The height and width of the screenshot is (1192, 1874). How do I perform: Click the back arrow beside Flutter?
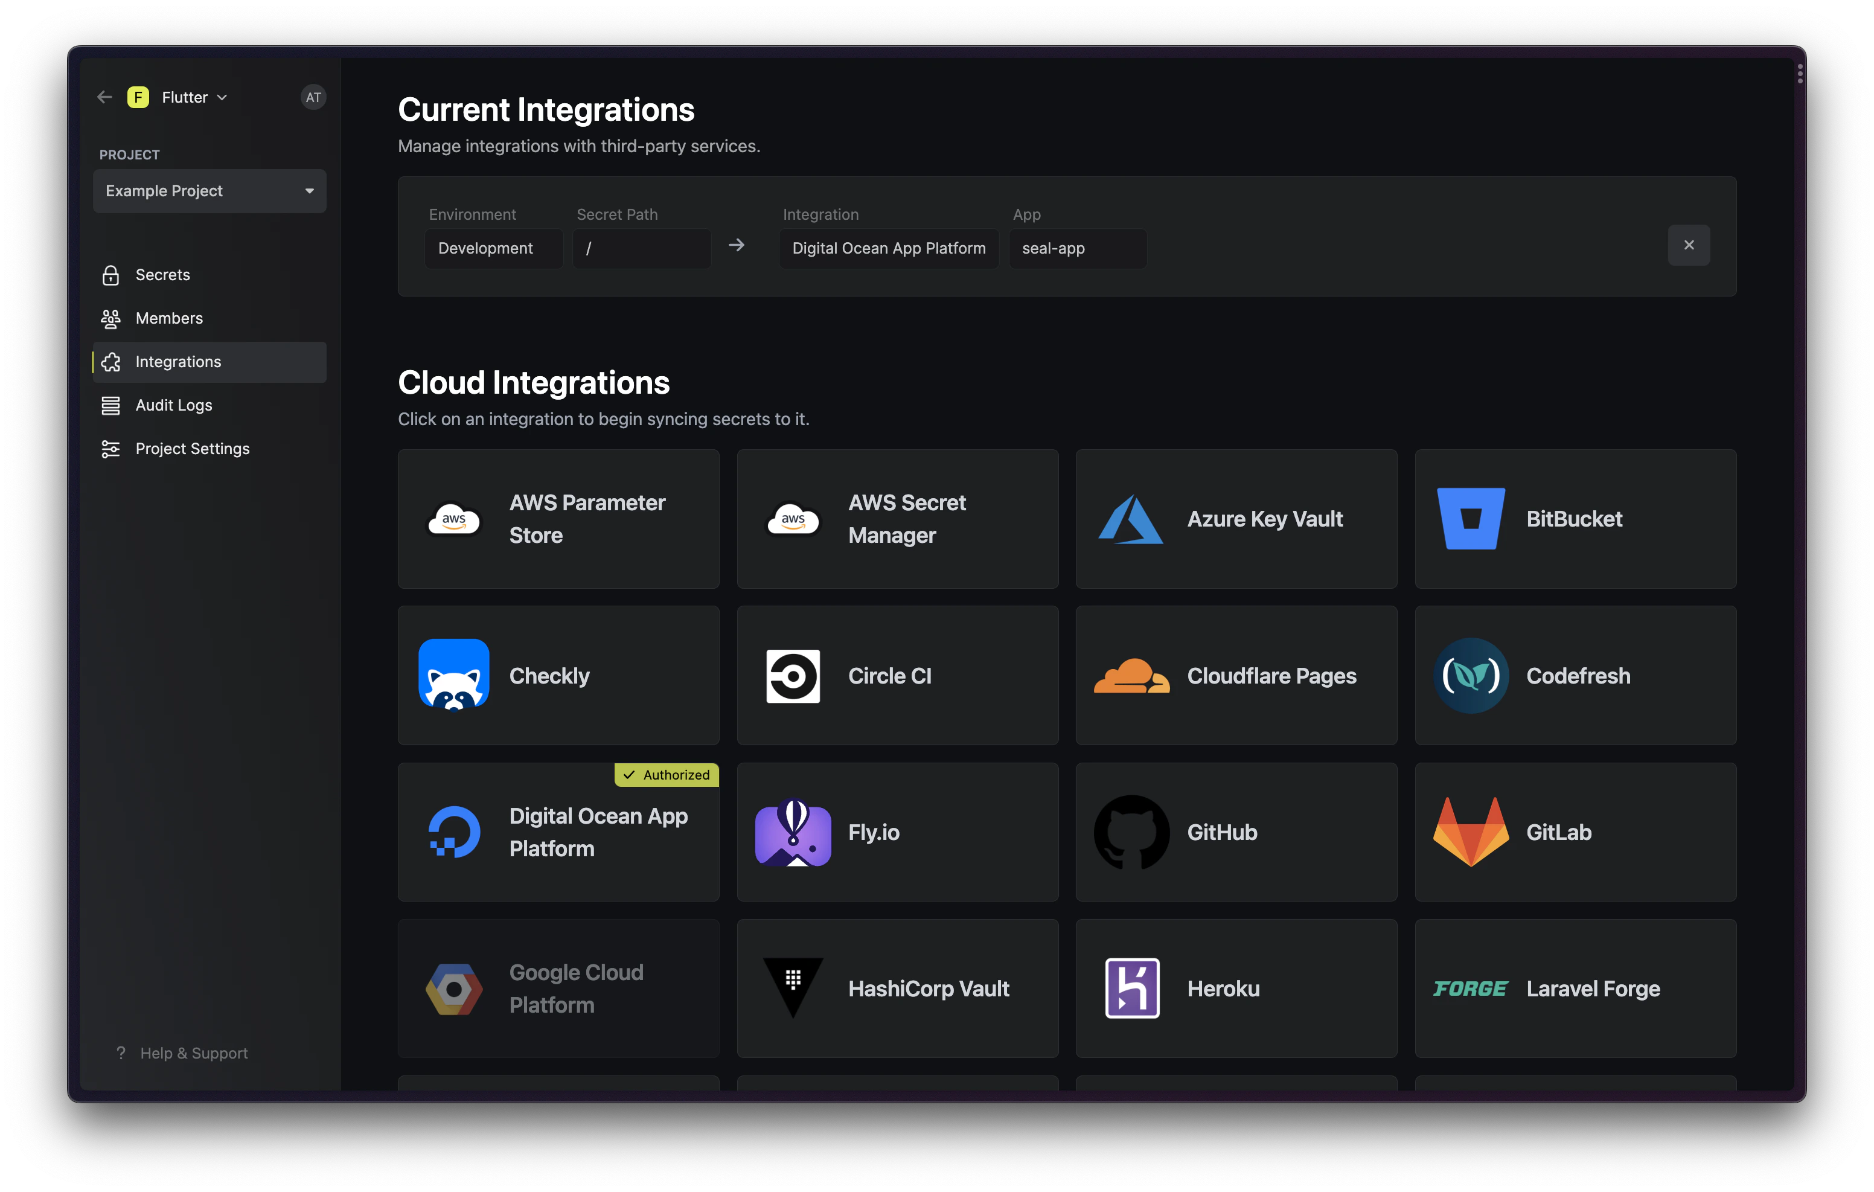coord(104,97)
